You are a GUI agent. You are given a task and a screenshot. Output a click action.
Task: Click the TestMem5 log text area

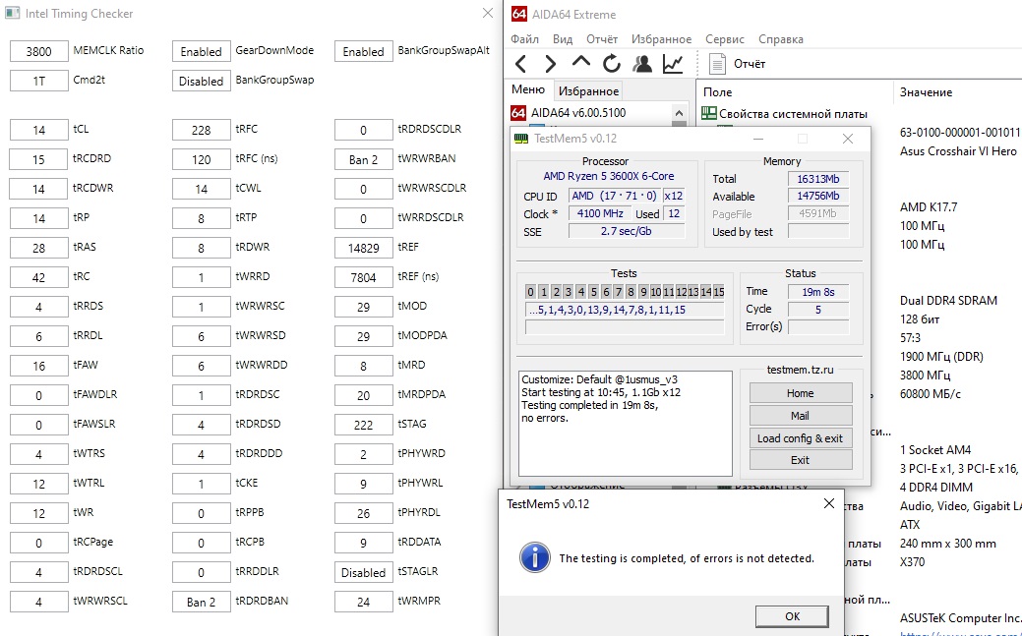(625, 423)
